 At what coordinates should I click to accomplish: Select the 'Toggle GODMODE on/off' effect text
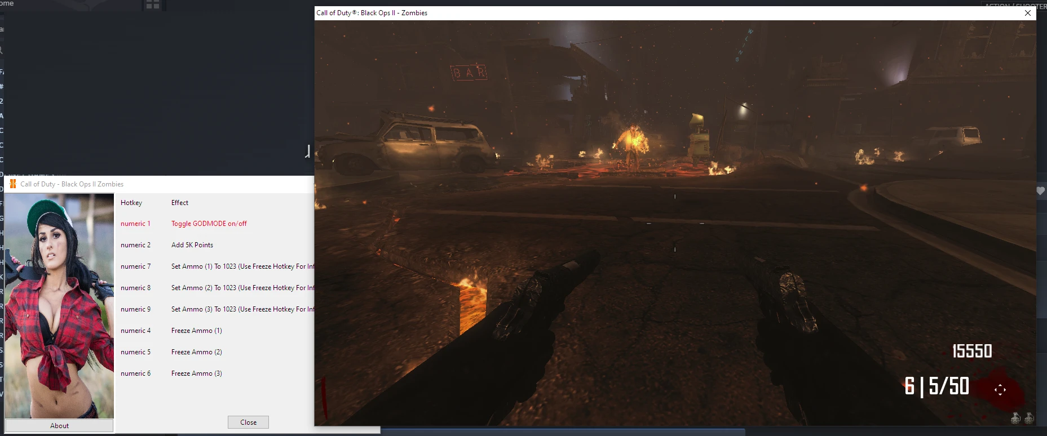(x=209, y=224)
